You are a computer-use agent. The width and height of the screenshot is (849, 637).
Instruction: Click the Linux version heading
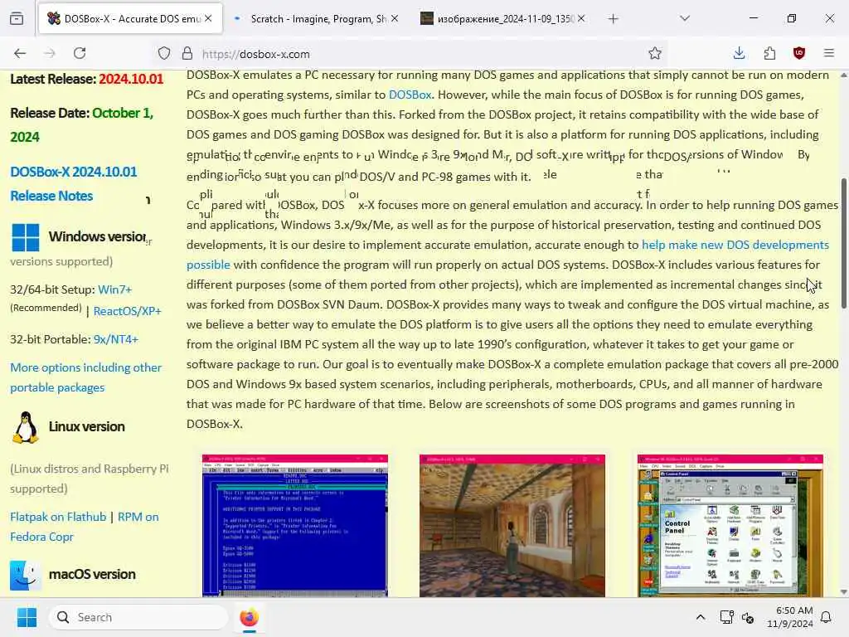click(x=86, y=426)
